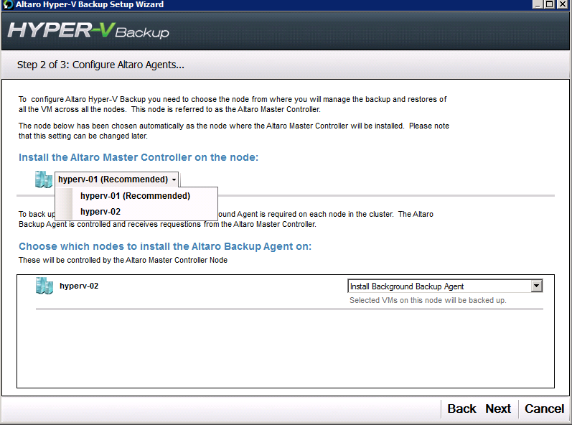This screenshot has width=572, height=425.
Task: Click 'Selected VMs on this node will be backed up' text
Action: 428,300
